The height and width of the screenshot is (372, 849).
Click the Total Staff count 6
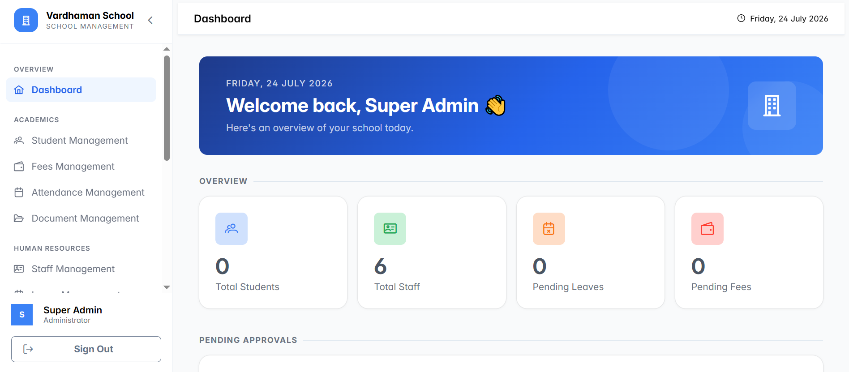[381, 266]
